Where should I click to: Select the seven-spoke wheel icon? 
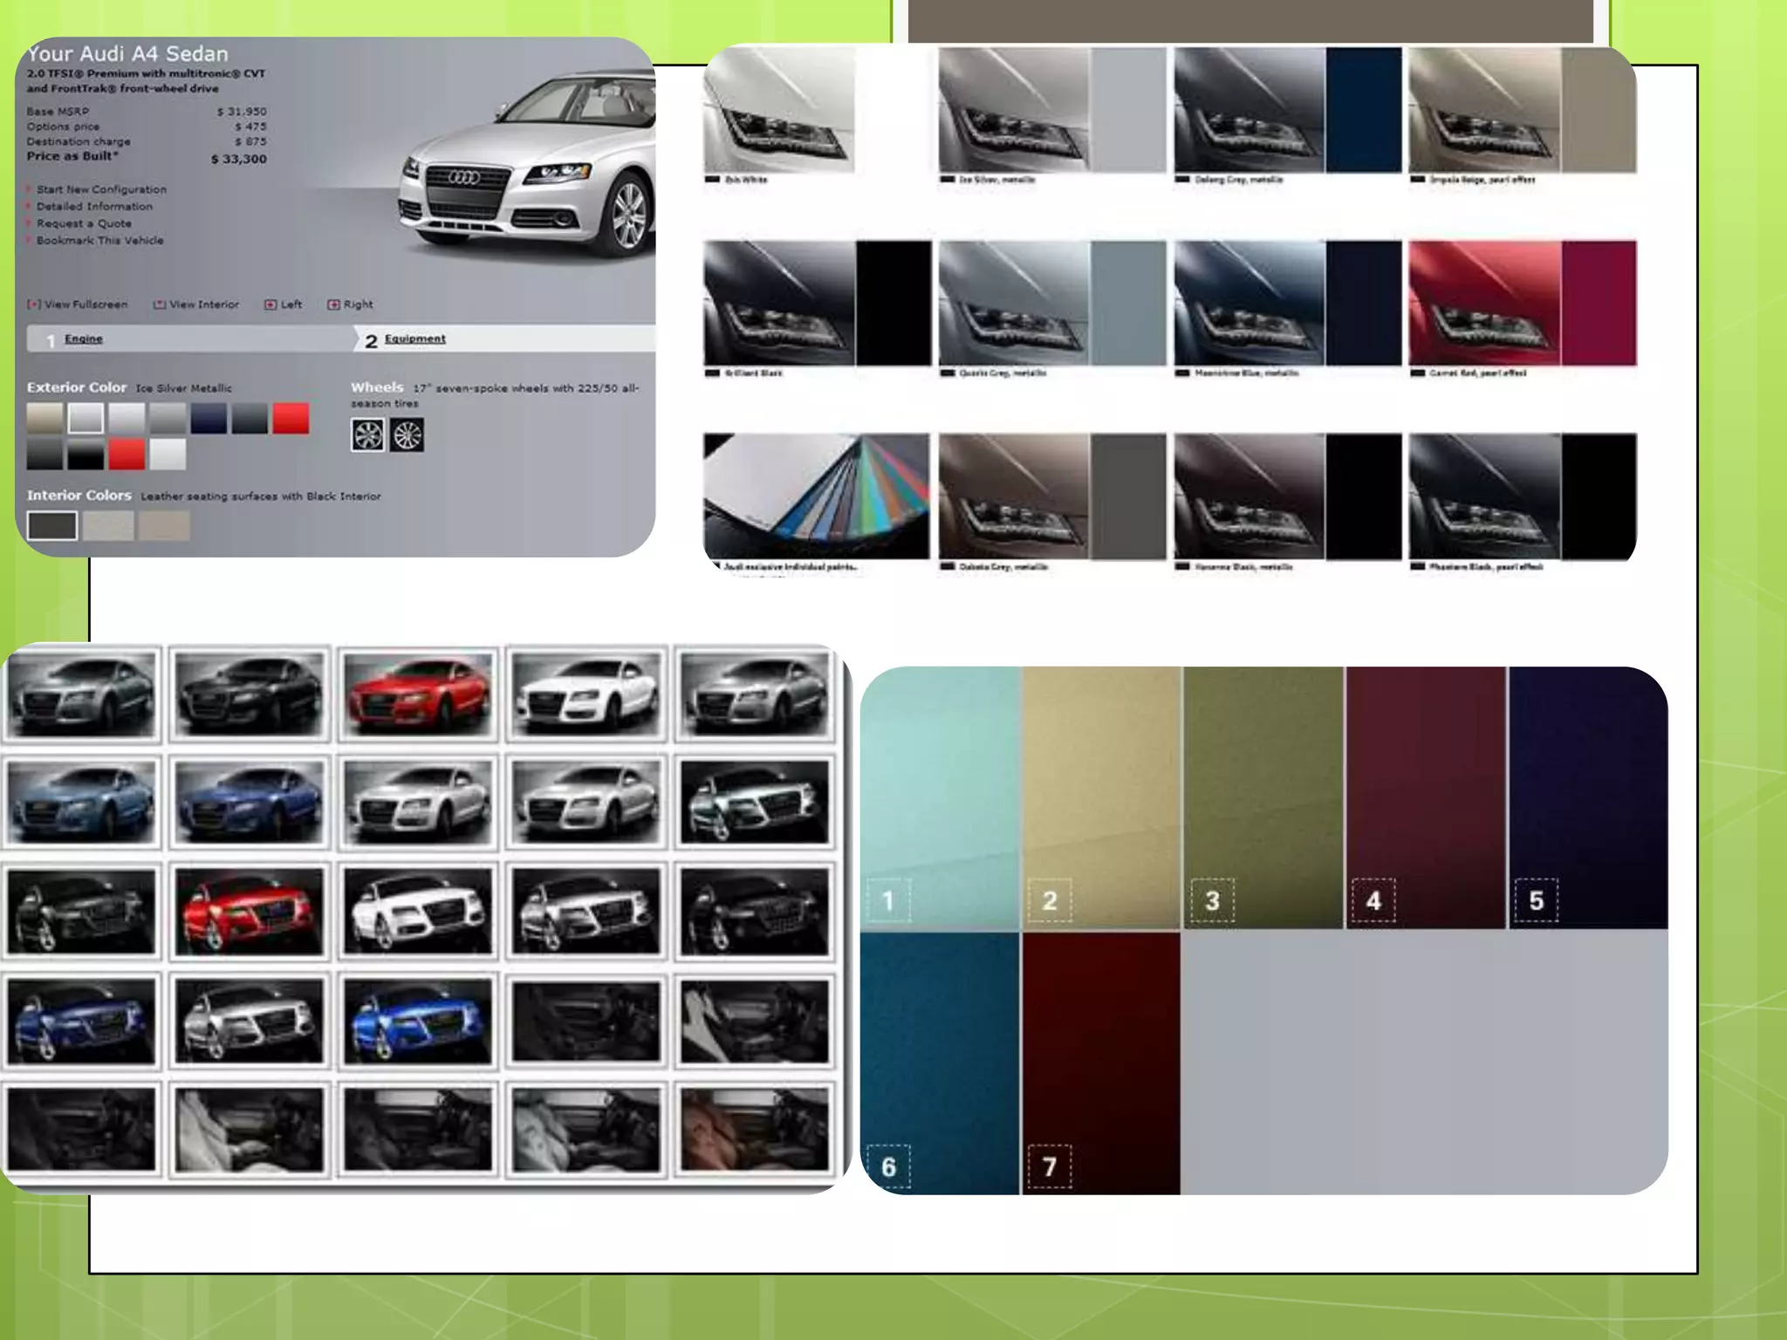[367, 434]
